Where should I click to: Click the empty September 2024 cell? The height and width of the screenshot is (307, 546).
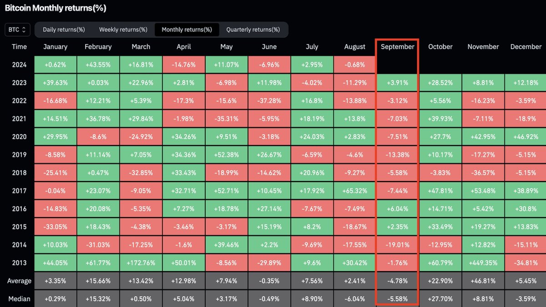[397, 65]
